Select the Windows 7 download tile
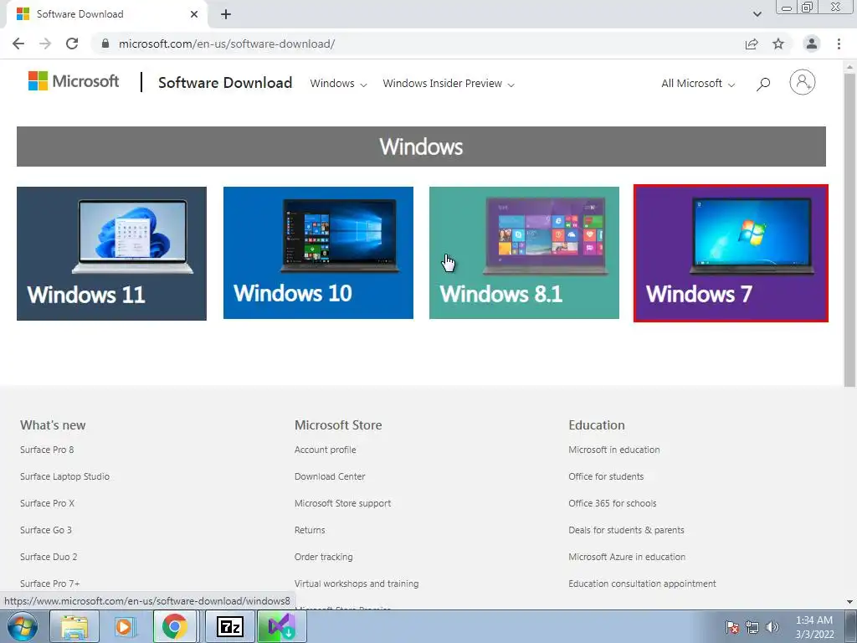The image size is (857, 643). coord(731,253)
